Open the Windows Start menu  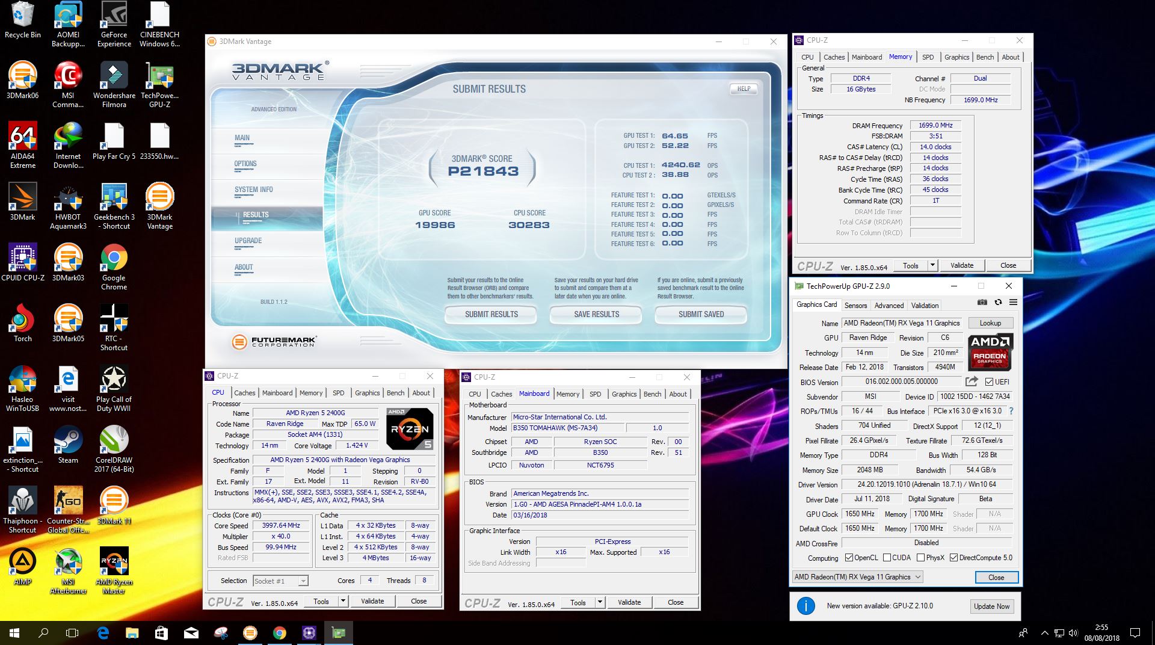[14, 633]
